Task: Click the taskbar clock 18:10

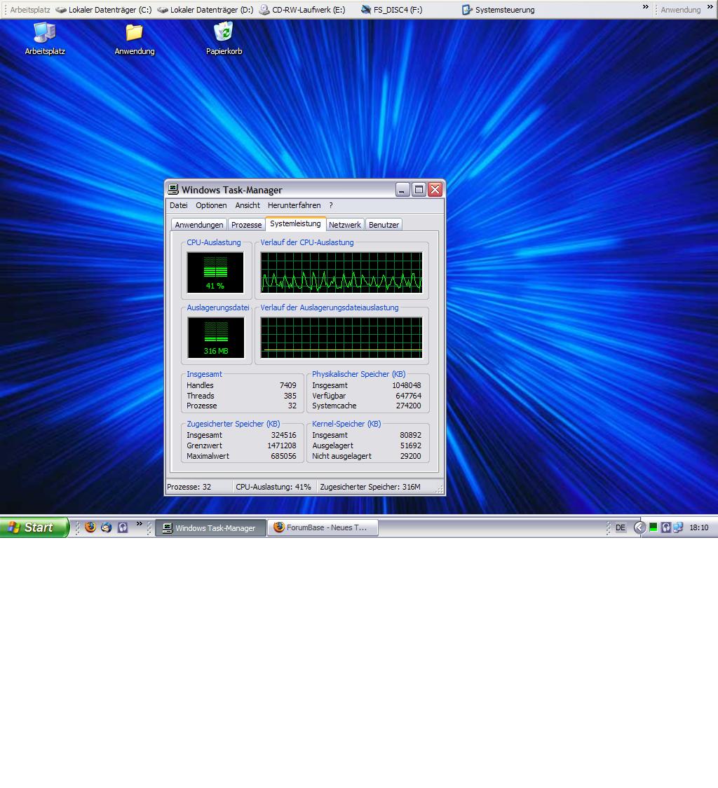Action: click(x=699, y=527)
